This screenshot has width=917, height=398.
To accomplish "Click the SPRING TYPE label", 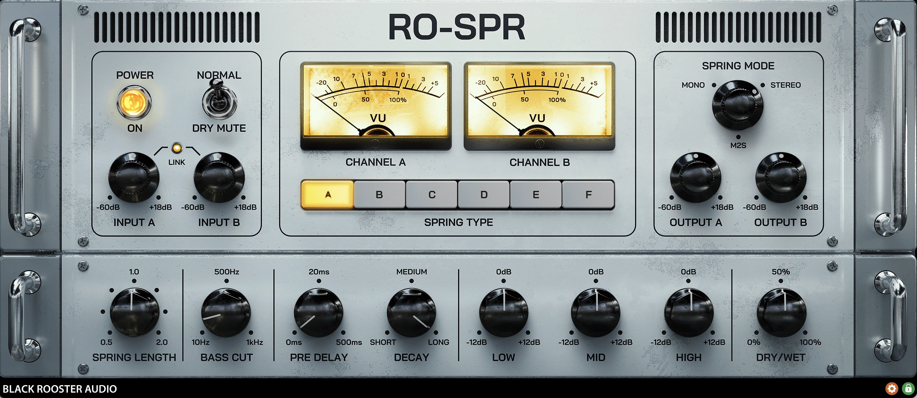I will pos(458,222).
